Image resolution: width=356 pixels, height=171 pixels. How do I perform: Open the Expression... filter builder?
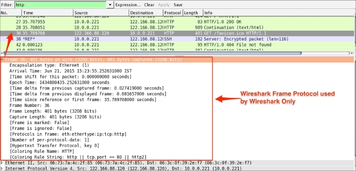click(128, 5)
